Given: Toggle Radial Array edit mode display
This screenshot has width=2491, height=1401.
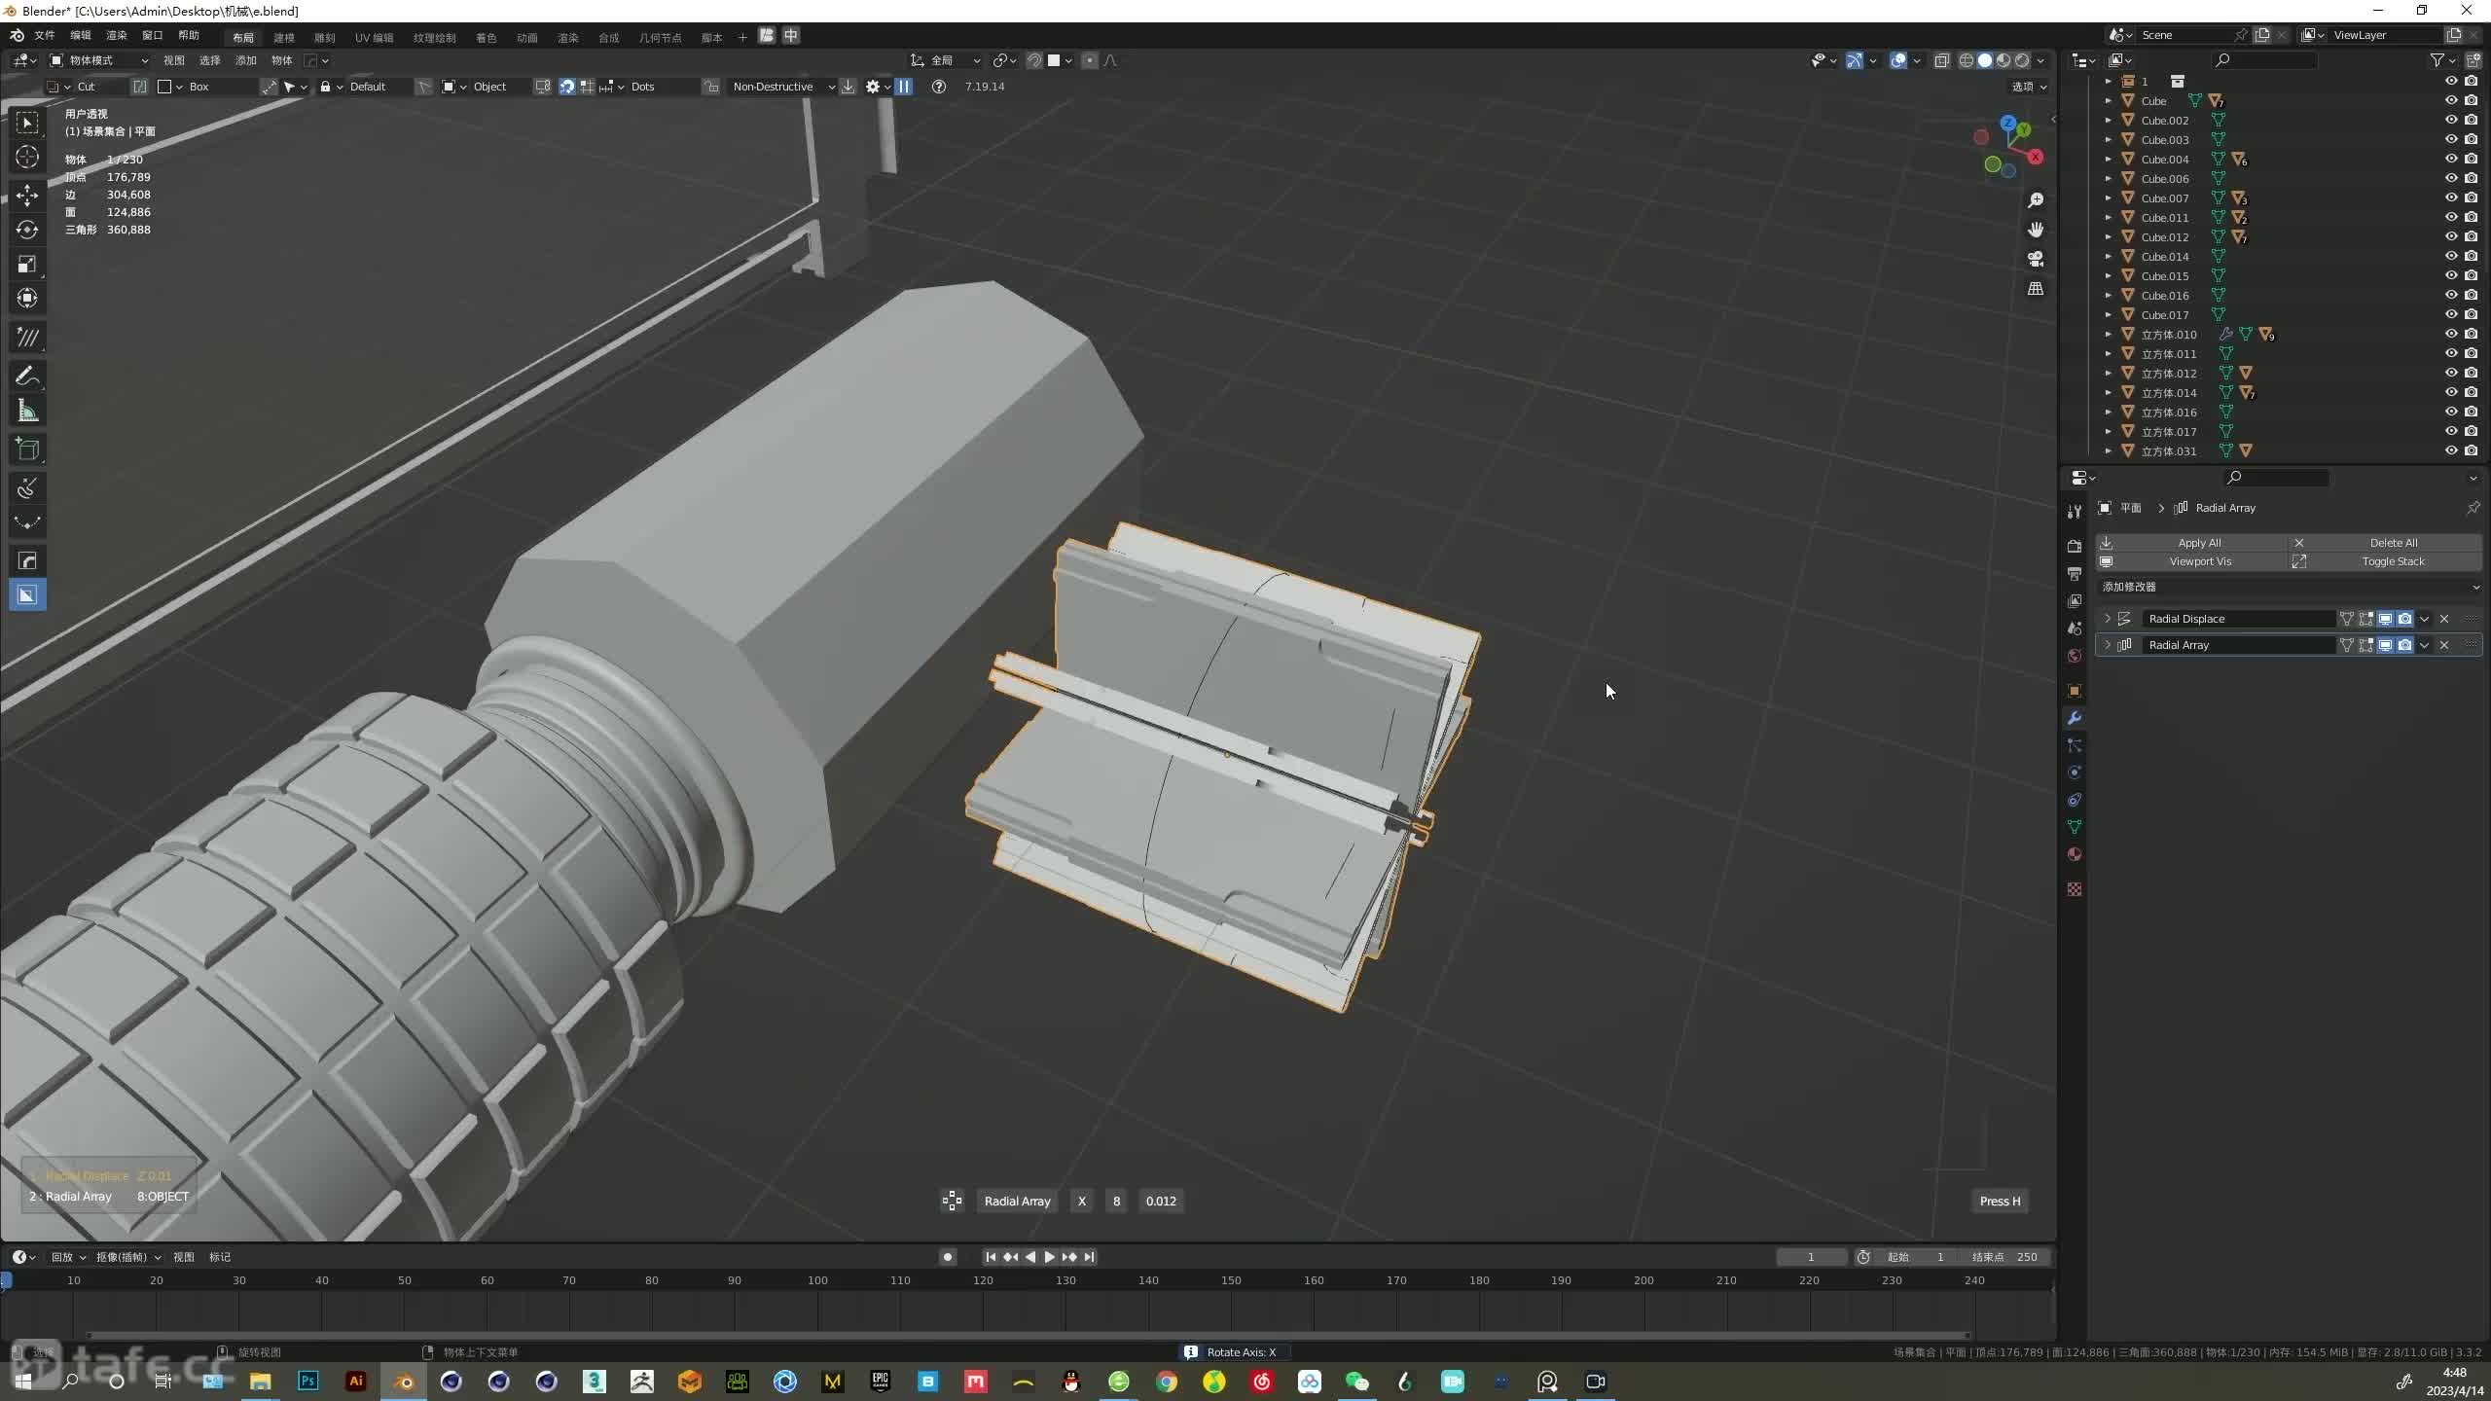Looking at the screenshot, I should coord(2365,645).
